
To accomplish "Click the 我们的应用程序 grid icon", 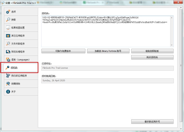I will 8,76.
